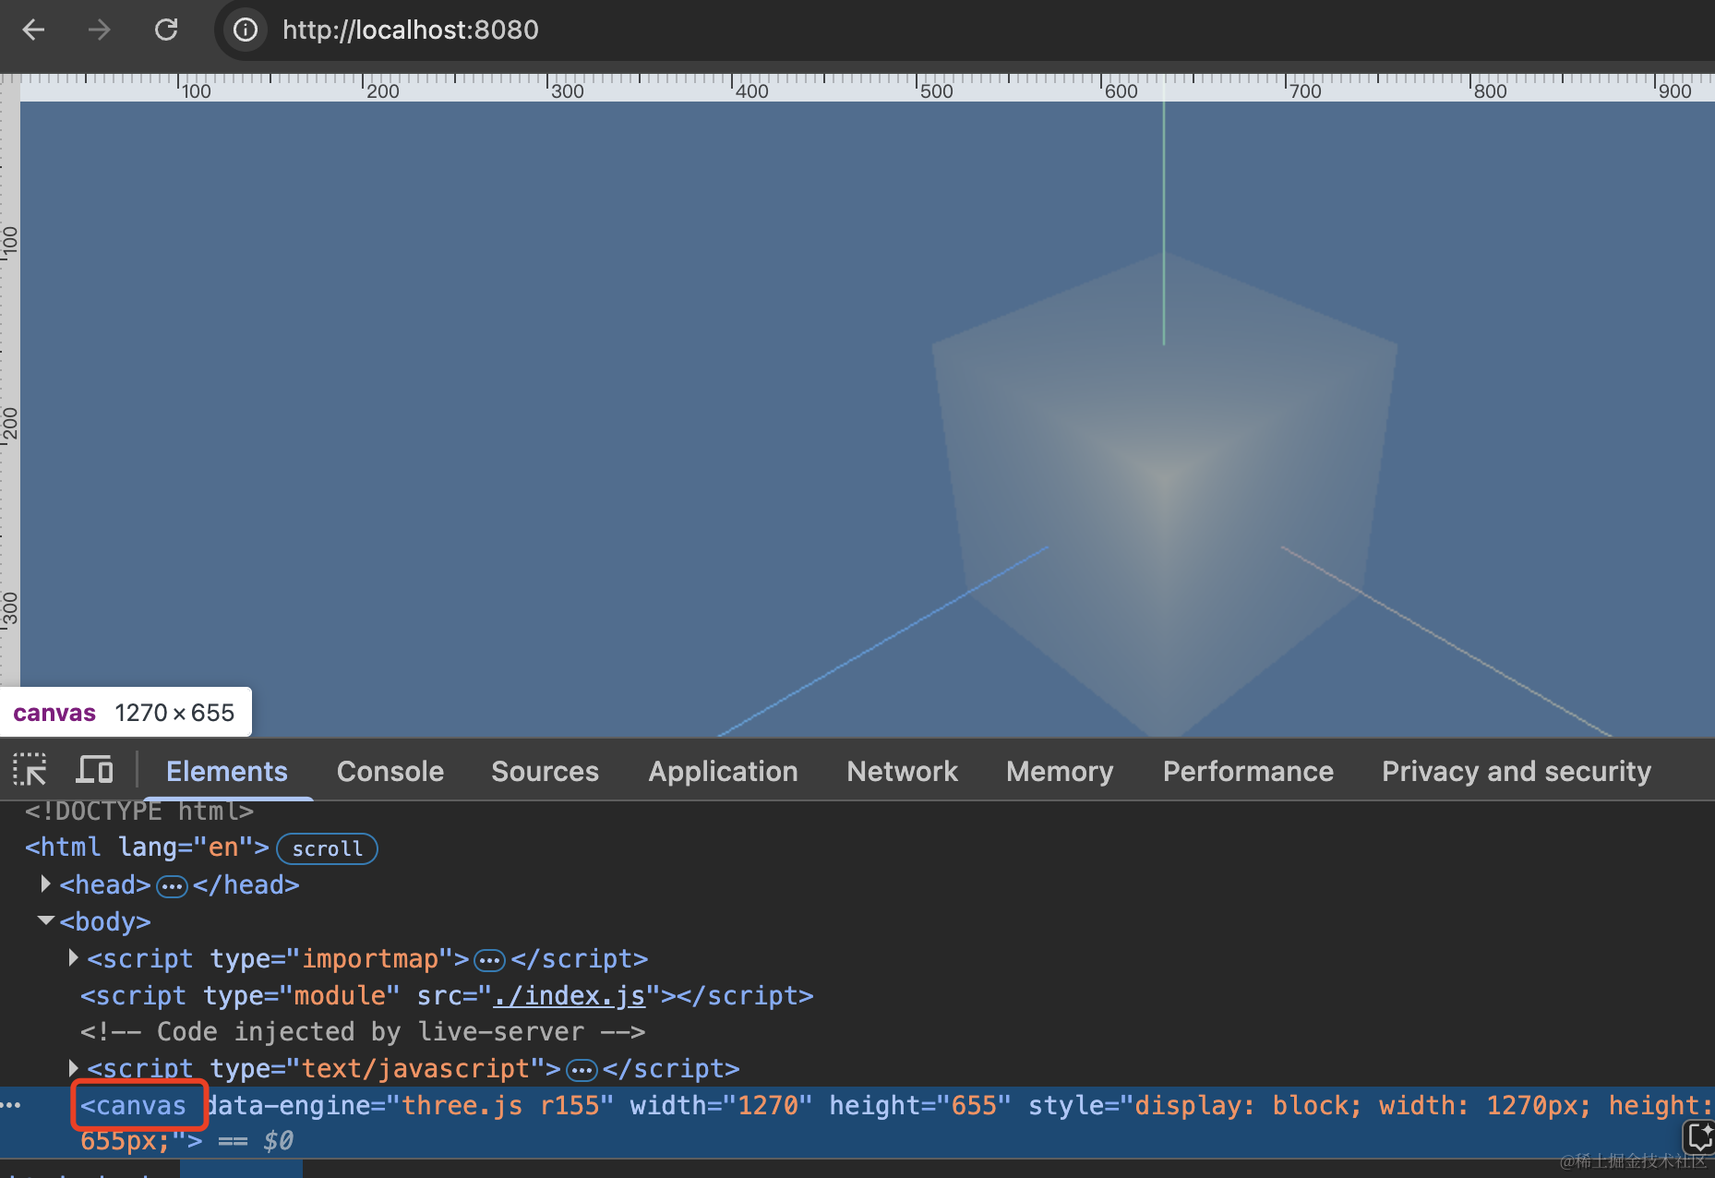Click the AI assistance icon at bottom right
Image resolution: width=1715 pixels, height=1178 pixels.
(1700, 1136)
